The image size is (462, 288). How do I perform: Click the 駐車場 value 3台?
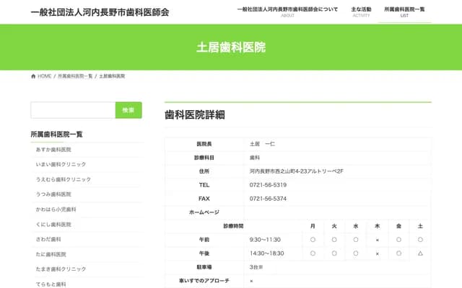point(256,267)
